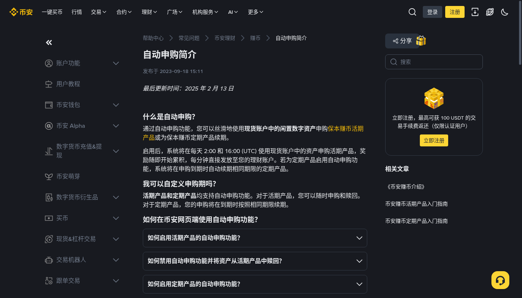This screenshot has height=298, width=522.
Task: Click the page vertical scrollbar thumb
Action: click(x=520, y=33)
